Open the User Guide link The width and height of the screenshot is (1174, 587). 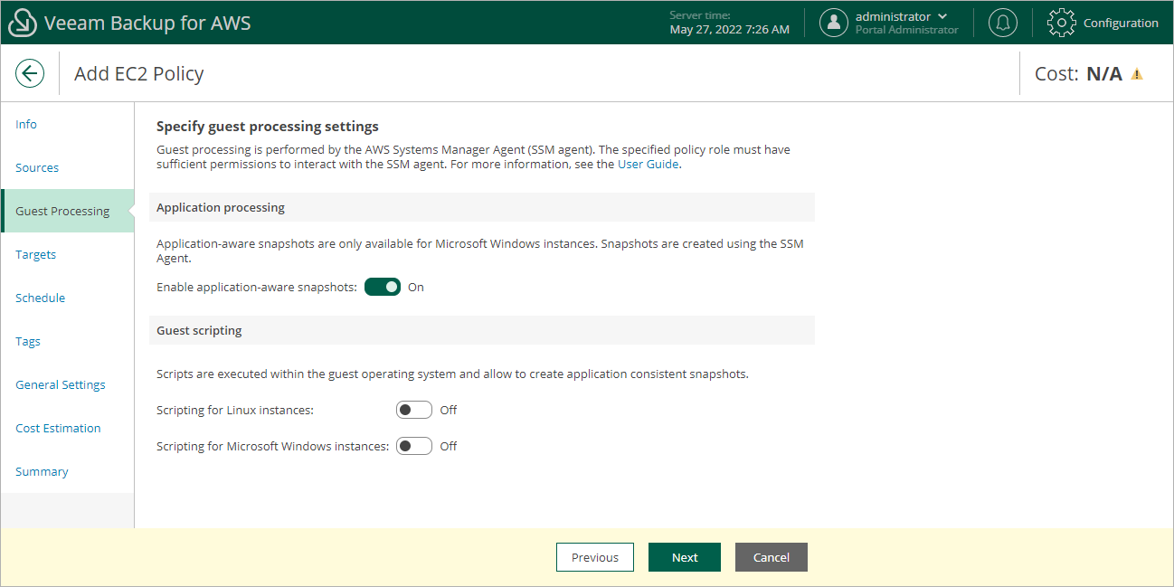point(648,164)
